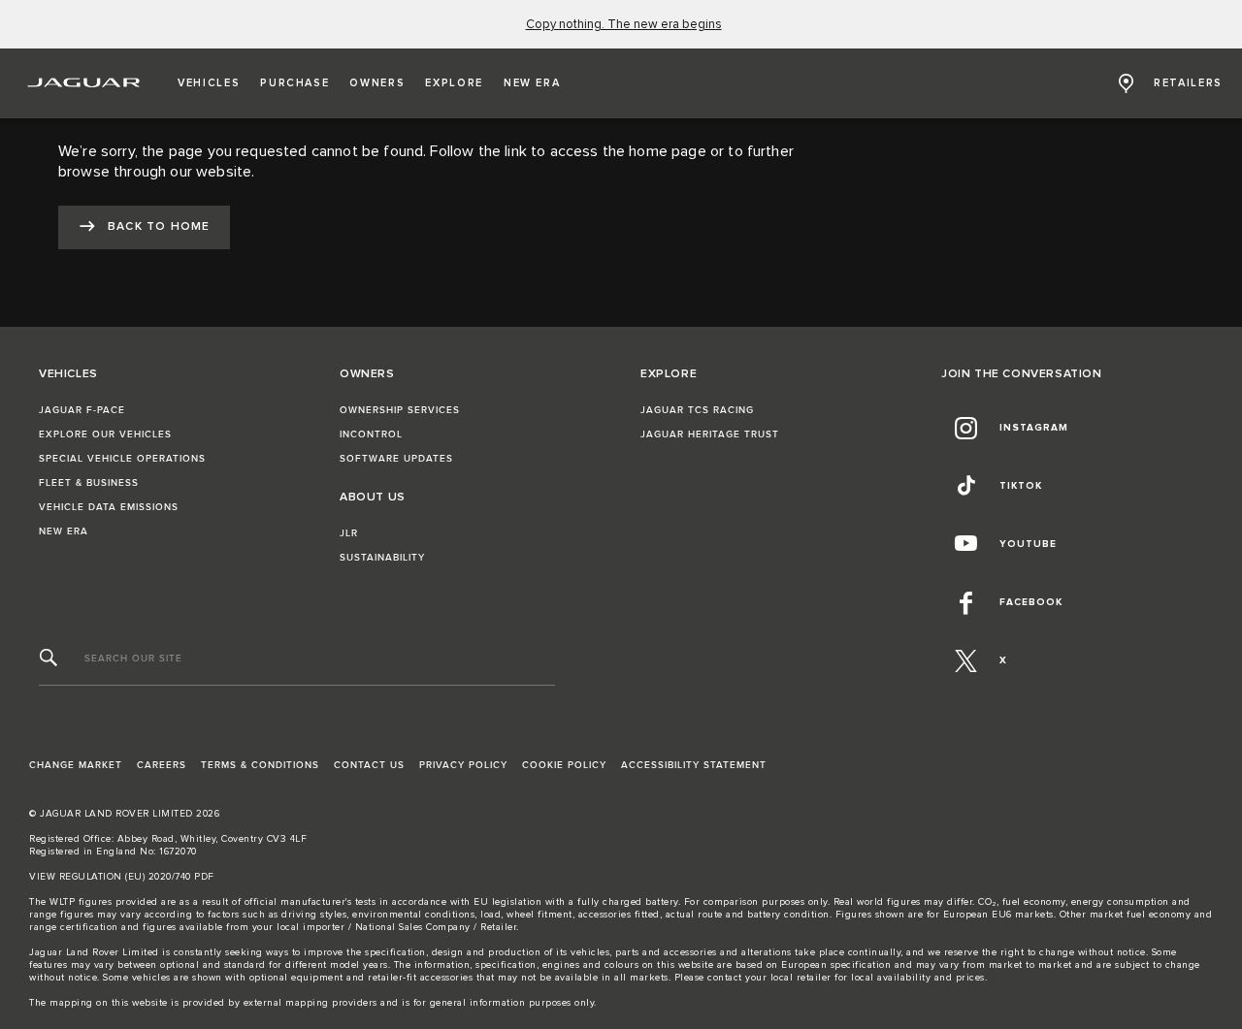Open Jaguar F-Pace footer link
1242x1029 pixels.
coord(82,410)
